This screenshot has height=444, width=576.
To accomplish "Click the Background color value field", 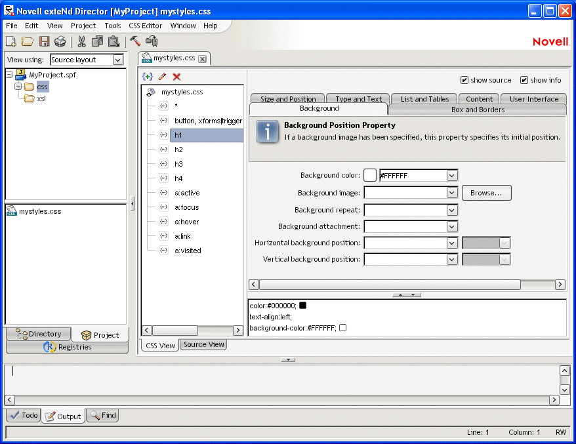I will tap(413, 176).
